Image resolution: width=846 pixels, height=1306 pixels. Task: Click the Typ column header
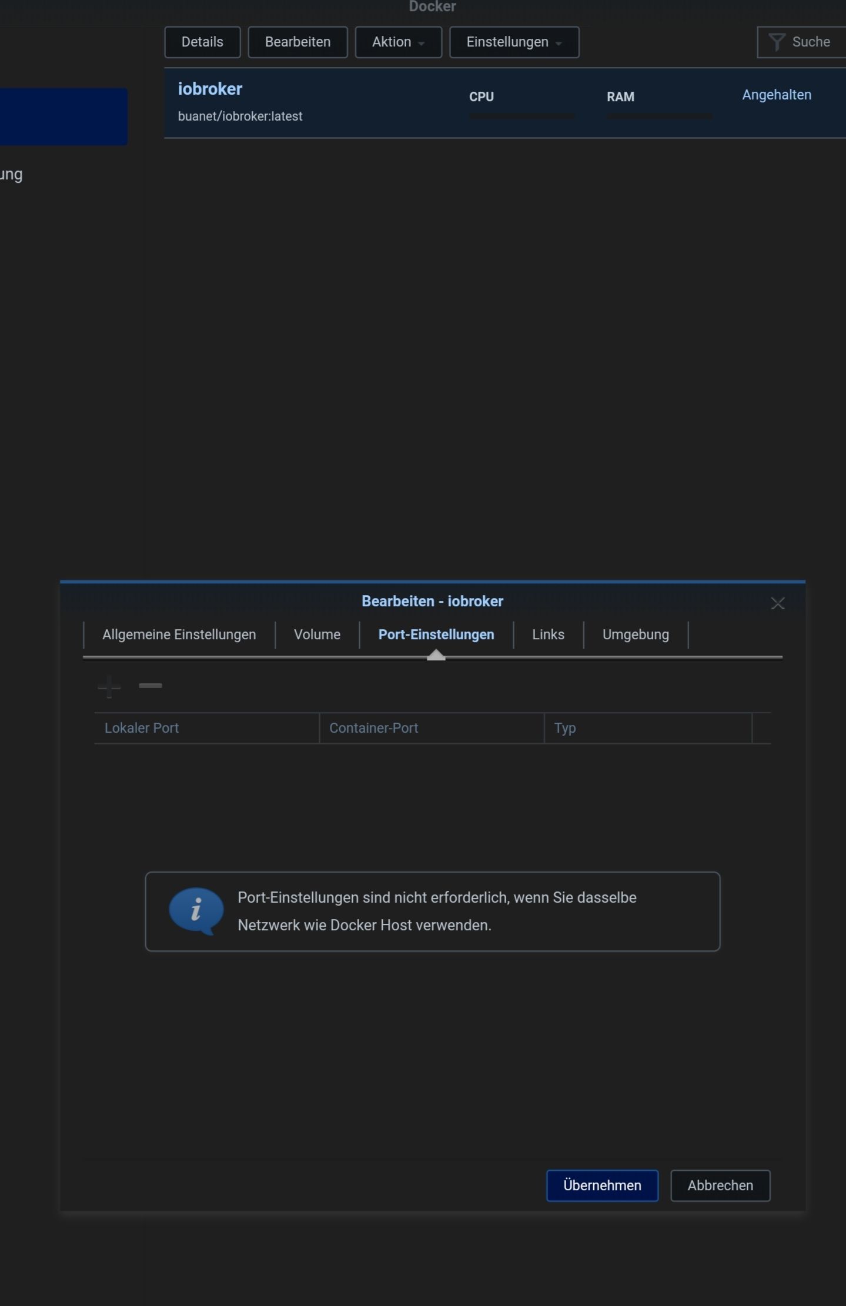[648, 728]
